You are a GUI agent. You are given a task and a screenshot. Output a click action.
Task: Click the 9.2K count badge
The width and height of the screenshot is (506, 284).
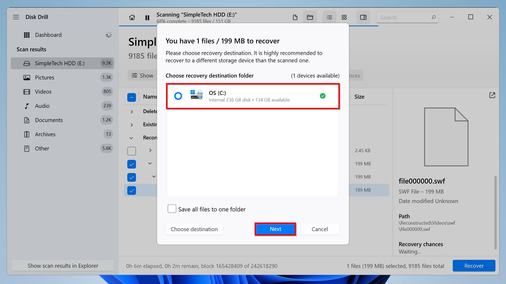(x=107, y=63)
